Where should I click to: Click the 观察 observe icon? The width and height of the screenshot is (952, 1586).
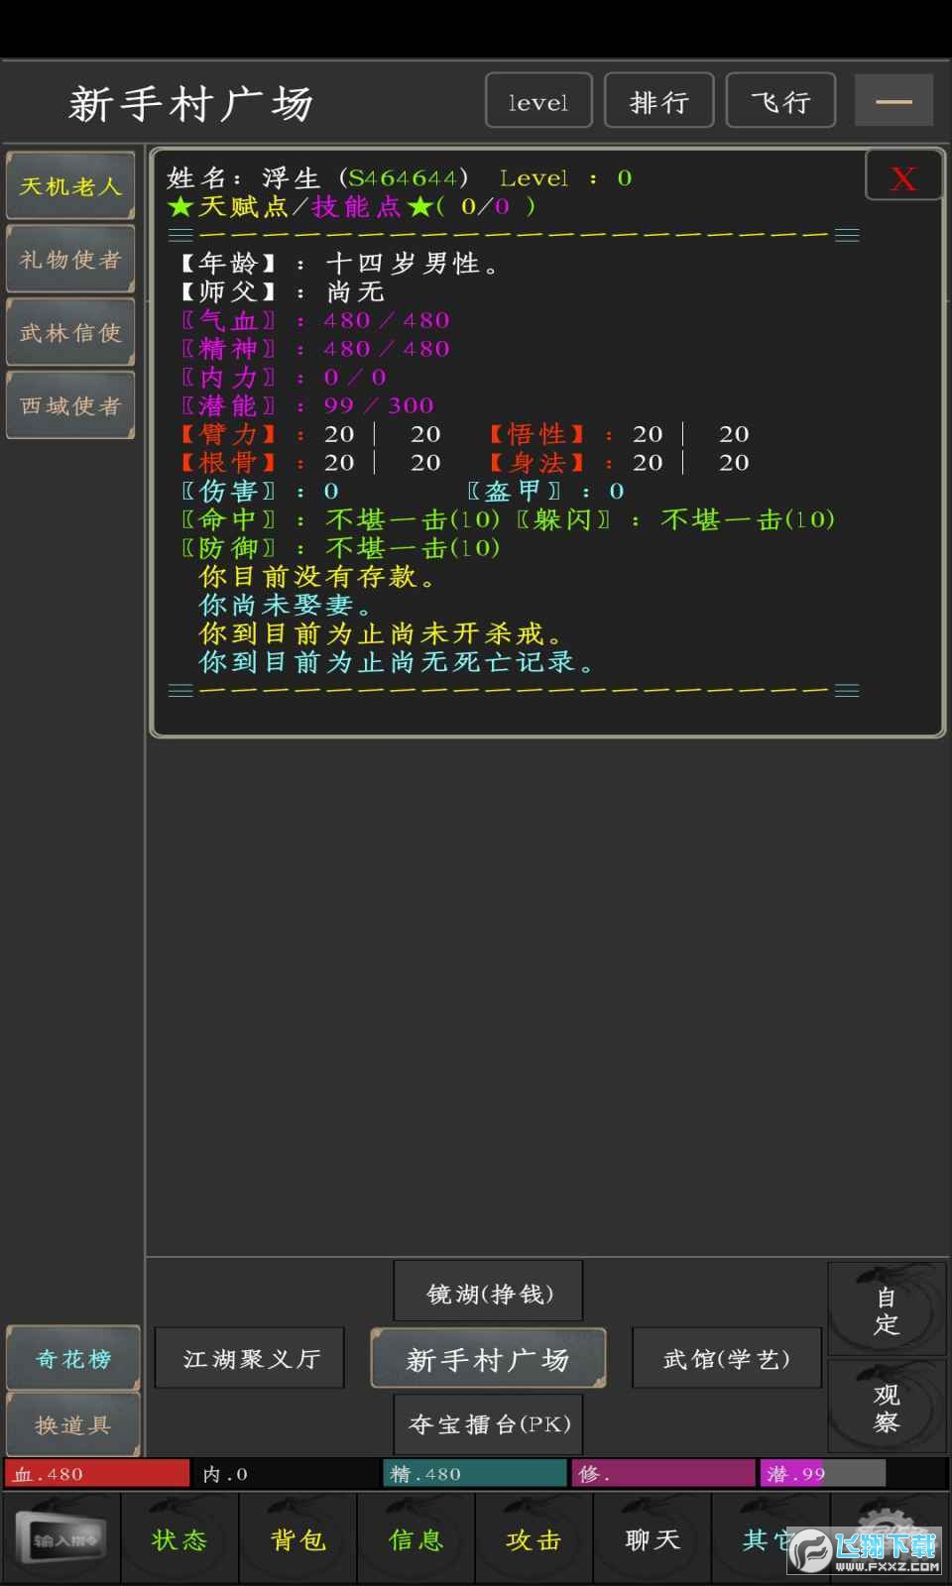886,1407
